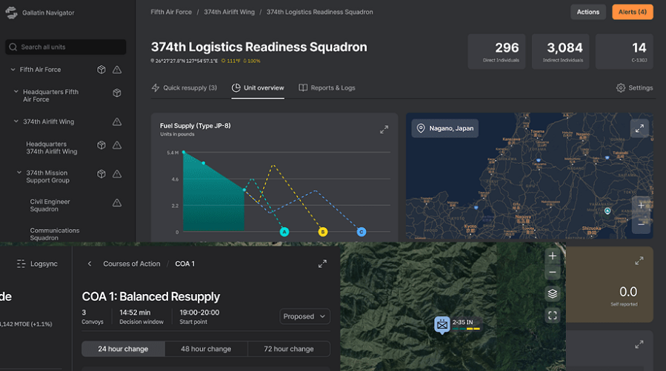Image resolution: width=666 pixels, height=371 pixels.
Task: Click the Nagano, Japan location chip
Action: coord(444,128)
